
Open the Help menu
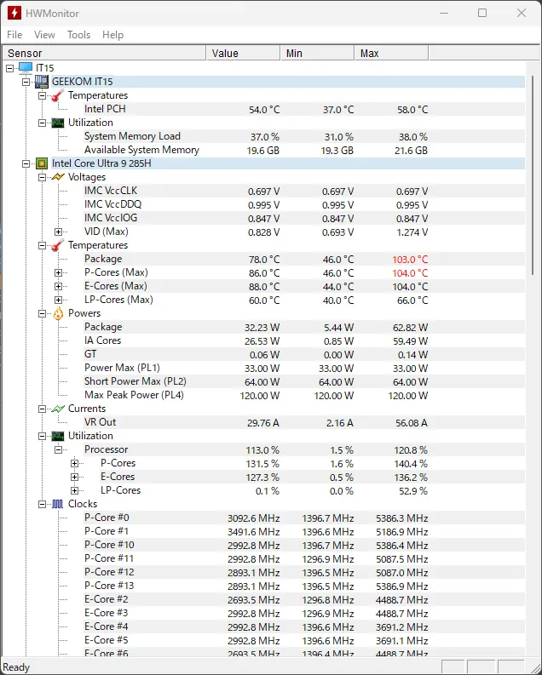[x=112, y=34]
